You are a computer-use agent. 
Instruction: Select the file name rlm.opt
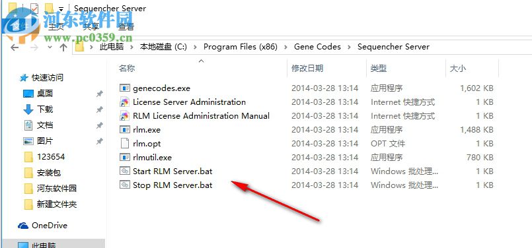(x=147, y=144)
